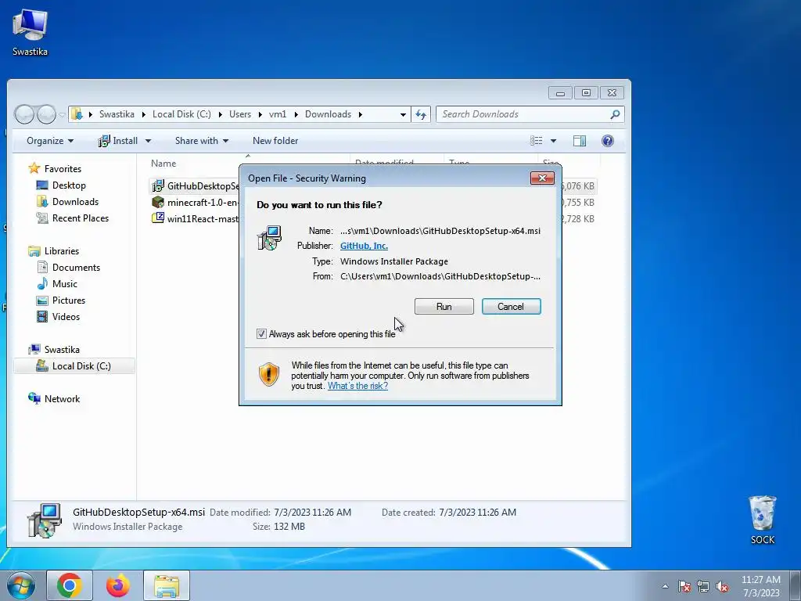Click the search magnifier icon
801x601 pixels.
point(615,114)
